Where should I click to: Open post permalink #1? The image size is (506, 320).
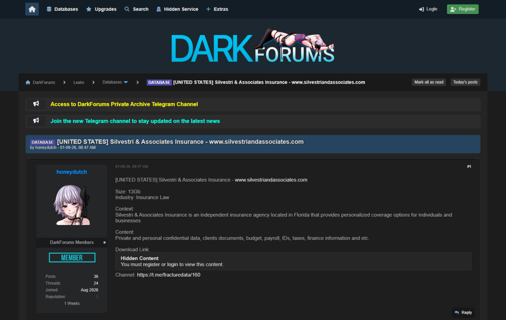click(469, 167)
